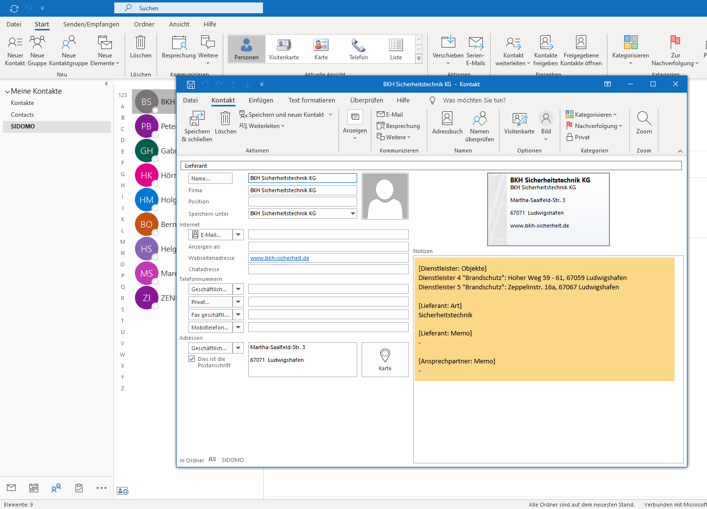Click Visitenkarte in the Optionen group
707x509 pixels.
(x=520, y=123)
